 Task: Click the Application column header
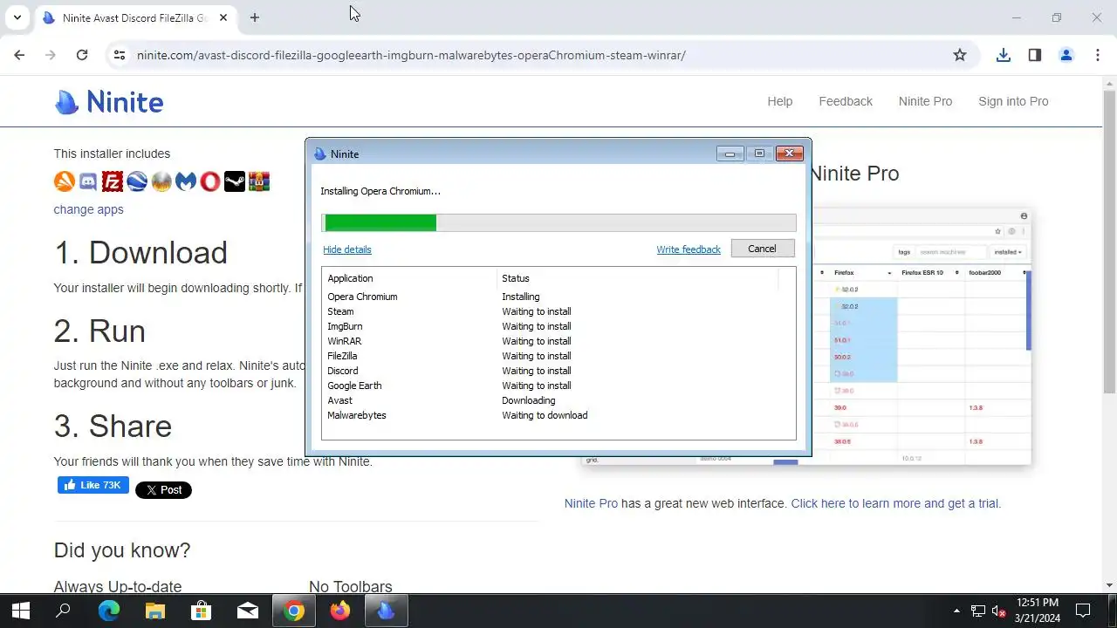click(x=350, y=278)
